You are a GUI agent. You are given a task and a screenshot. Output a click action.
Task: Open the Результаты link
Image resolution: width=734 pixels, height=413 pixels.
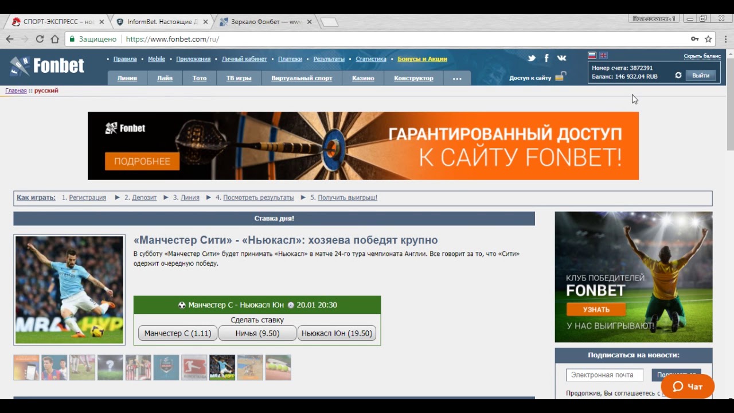click(x=329, y=59)
